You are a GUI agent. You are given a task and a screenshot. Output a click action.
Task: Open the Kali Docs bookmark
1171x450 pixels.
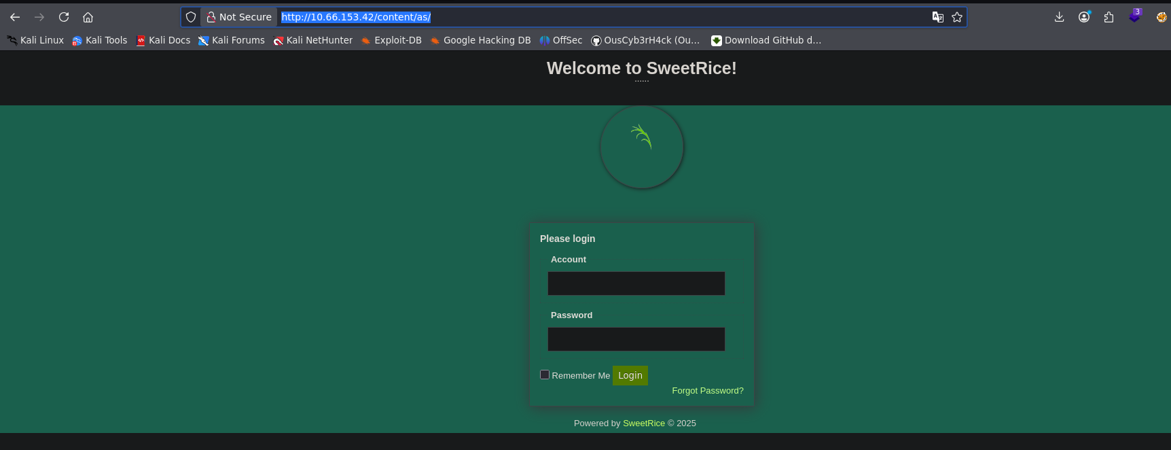[x=163, y=40]
